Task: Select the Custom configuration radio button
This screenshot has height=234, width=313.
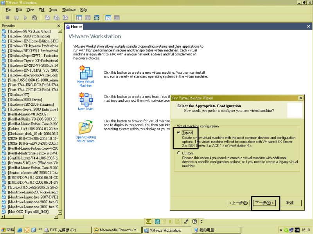Action: [178, 153]
